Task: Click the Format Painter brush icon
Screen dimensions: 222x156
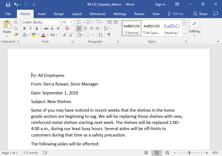Action: click(x=16, y=35)
